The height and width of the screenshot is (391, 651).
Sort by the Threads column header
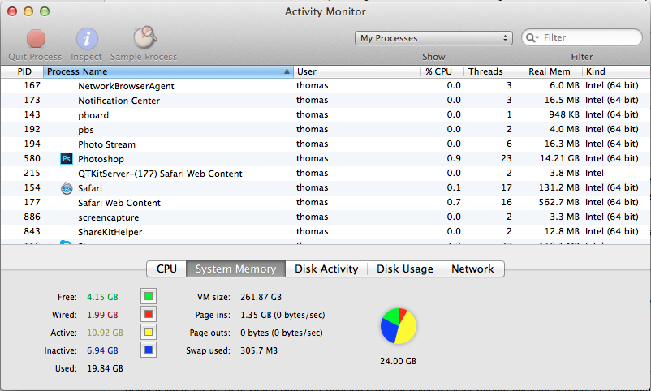489,71
